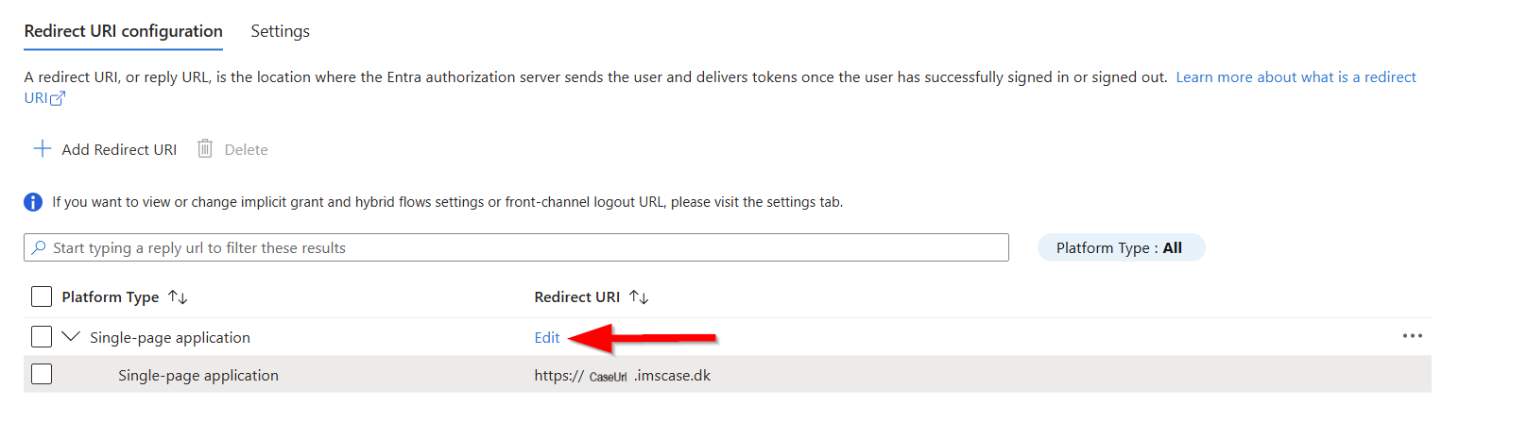Select the Redirect URI configuration tab
The height and width of the screenshot is (440, 1528).
point(124,31)
